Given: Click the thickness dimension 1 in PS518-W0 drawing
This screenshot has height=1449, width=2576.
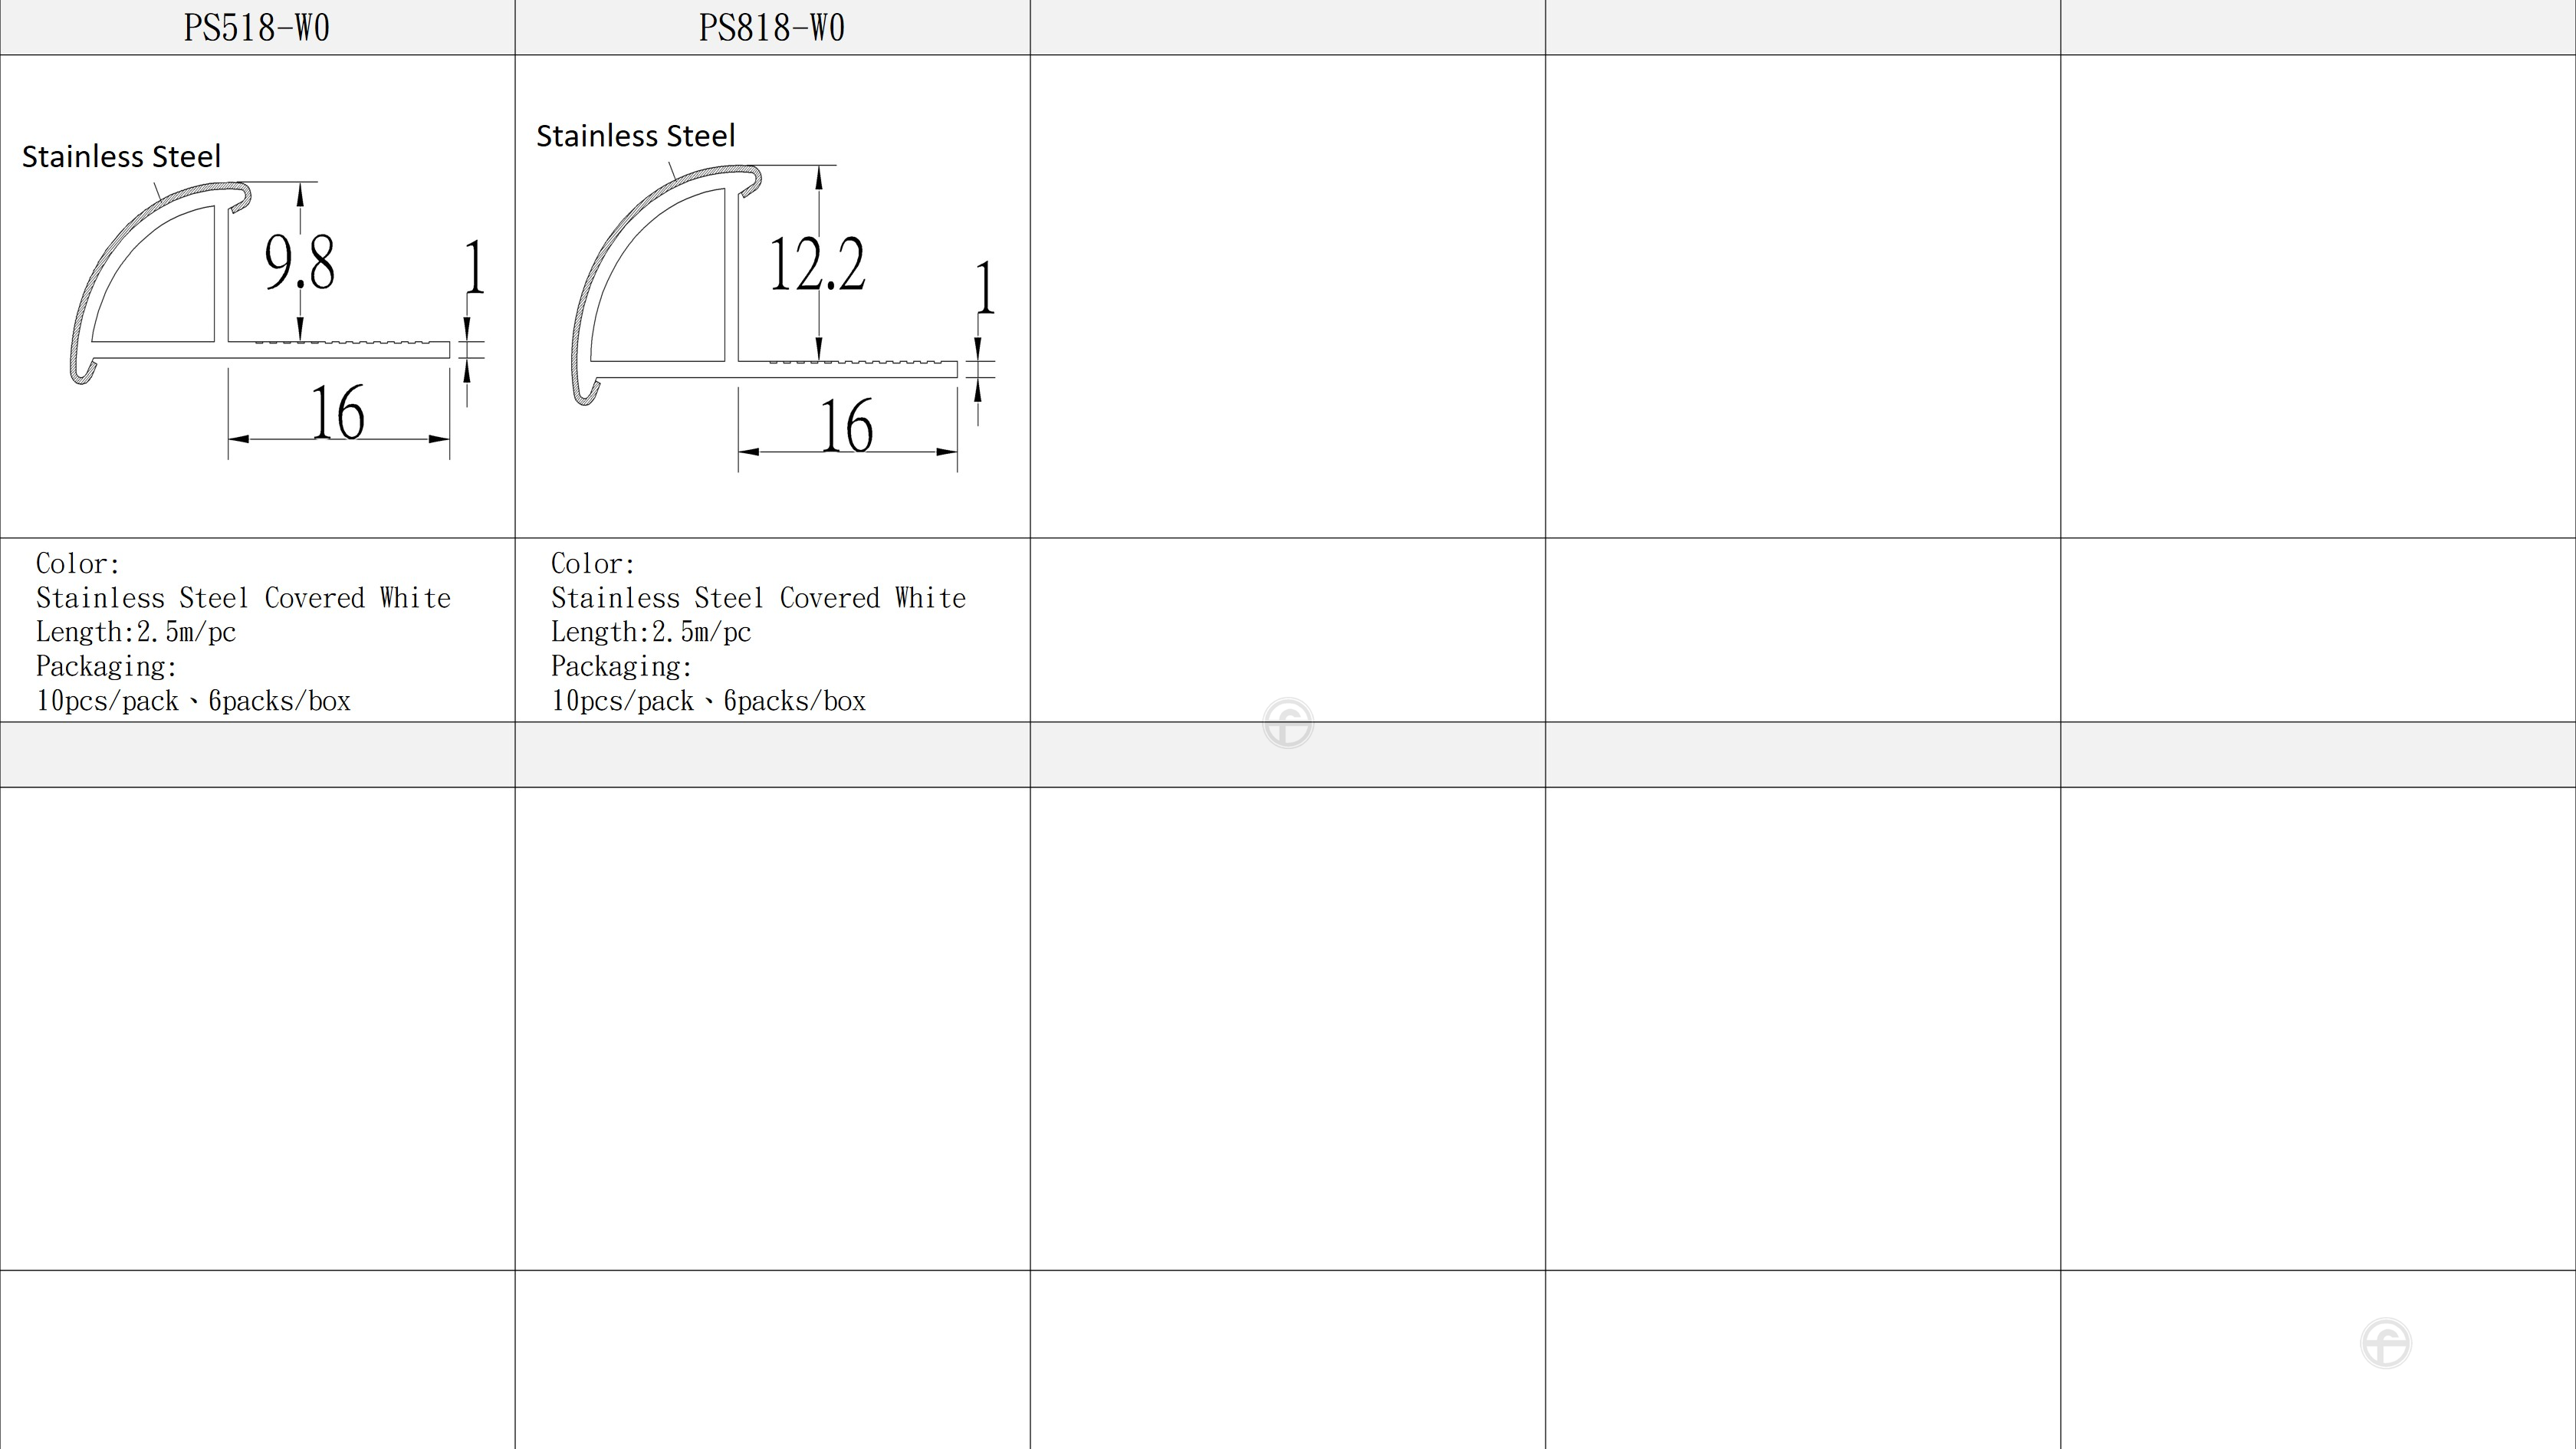Looking at the screenshot, I should coord(475,268).
